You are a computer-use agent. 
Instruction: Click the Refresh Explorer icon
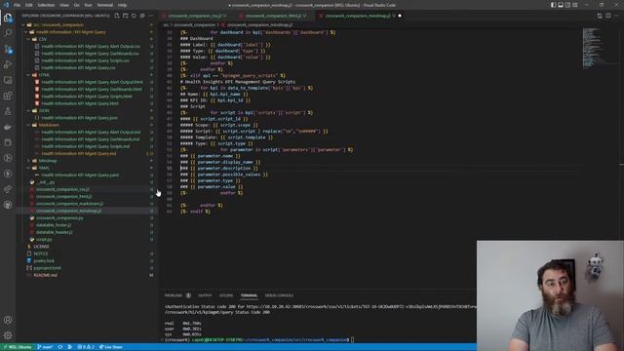tap(134, 16)
